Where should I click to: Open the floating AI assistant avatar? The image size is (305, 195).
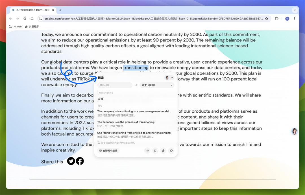[295, 131]
